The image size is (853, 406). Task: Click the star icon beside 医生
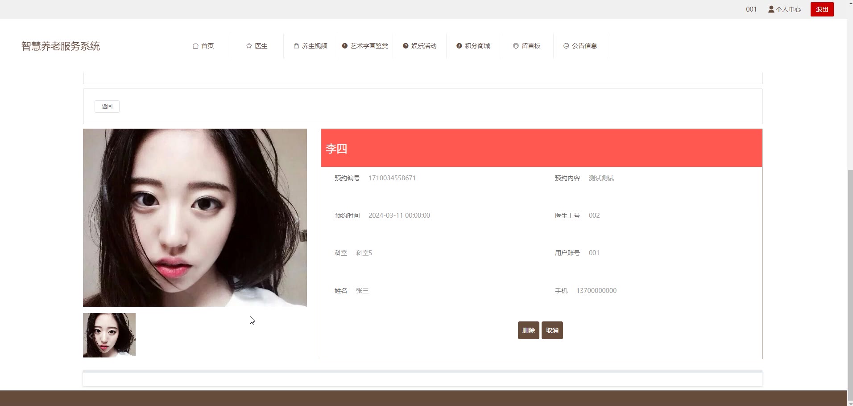click(249, 46)
